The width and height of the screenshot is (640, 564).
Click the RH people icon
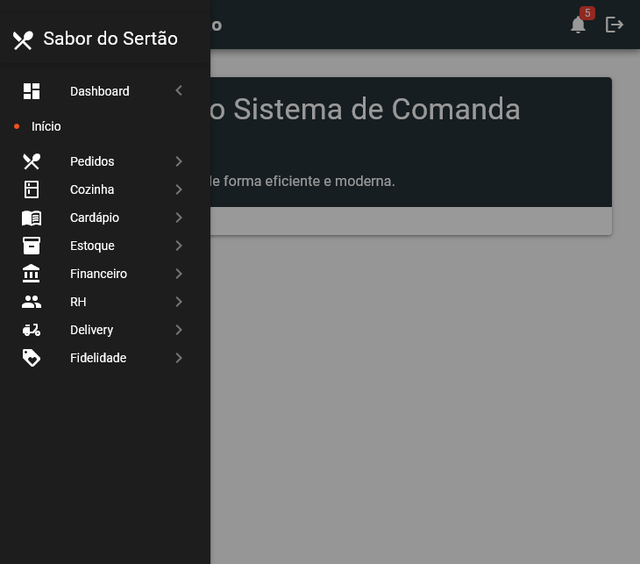click(32, 302)
